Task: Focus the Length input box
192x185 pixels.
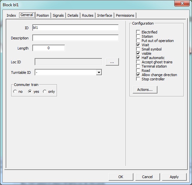Action: coord(49,48)
